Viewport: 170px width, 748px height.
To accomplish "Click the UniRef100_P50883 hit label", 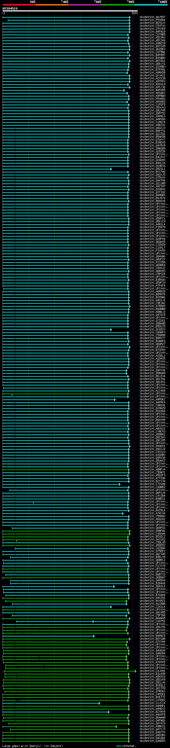I will click(152, 99).
